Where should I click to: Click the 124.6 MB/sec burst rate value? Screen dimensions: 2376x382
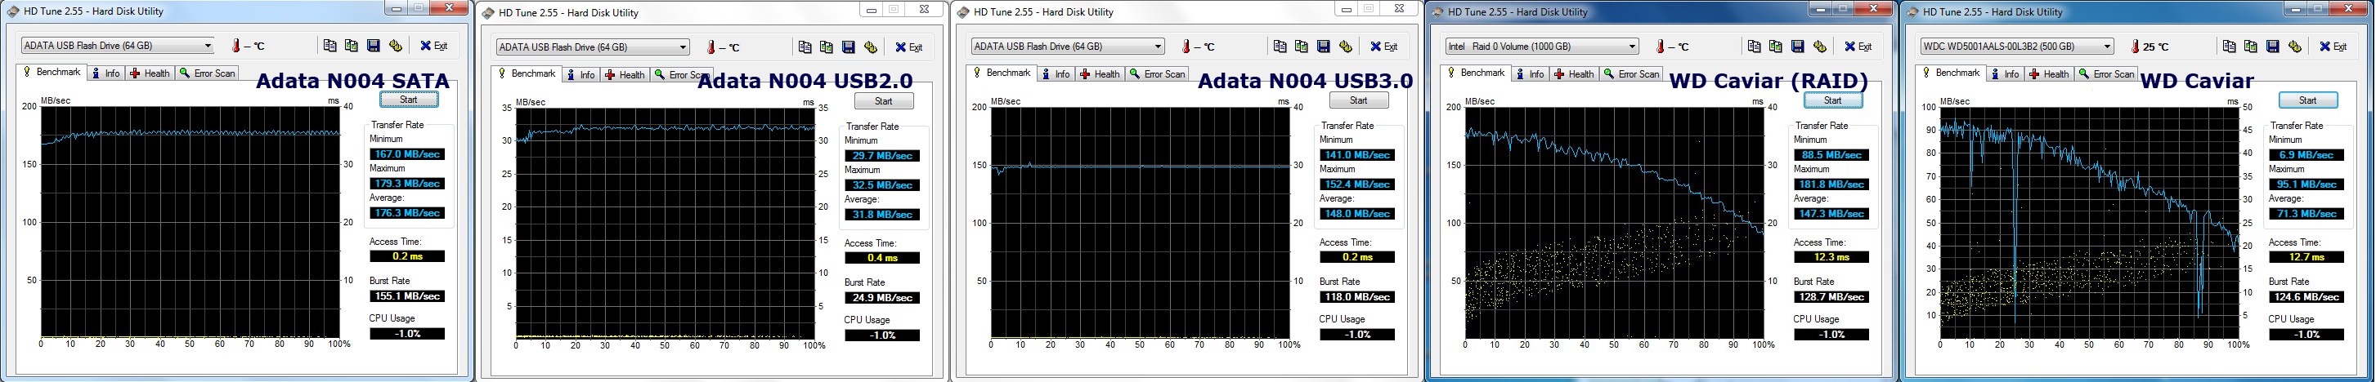coord(2307,296)
